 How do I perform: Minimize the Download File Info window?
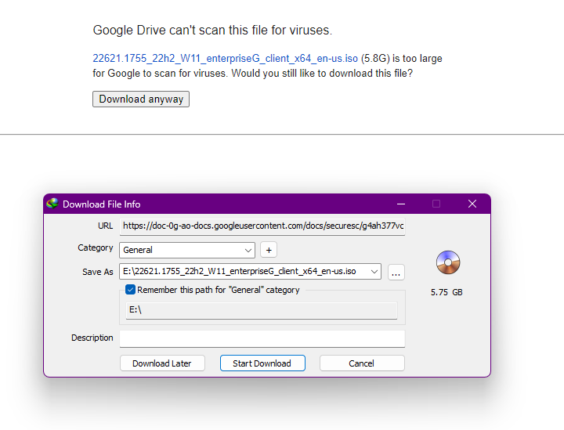coord(401,204)
